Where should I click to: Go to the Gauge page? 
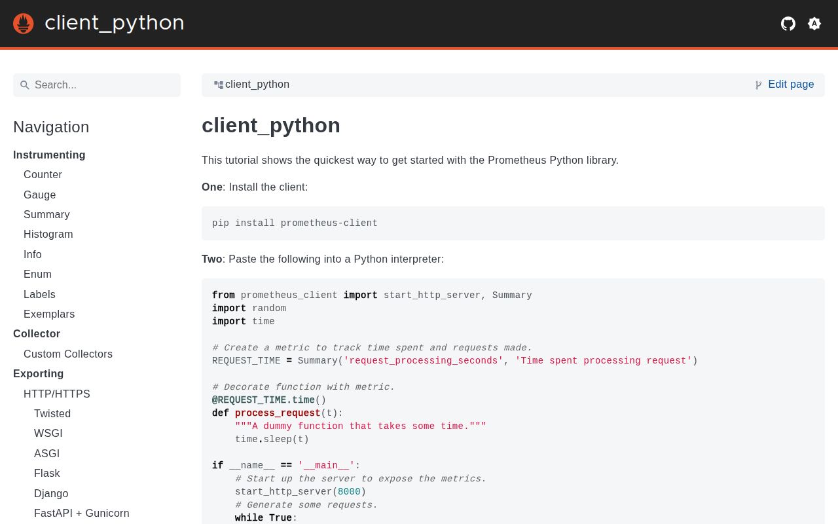[x=40, y=195]
